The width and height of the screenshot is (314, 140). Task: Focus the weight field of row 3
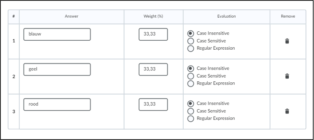153,104
